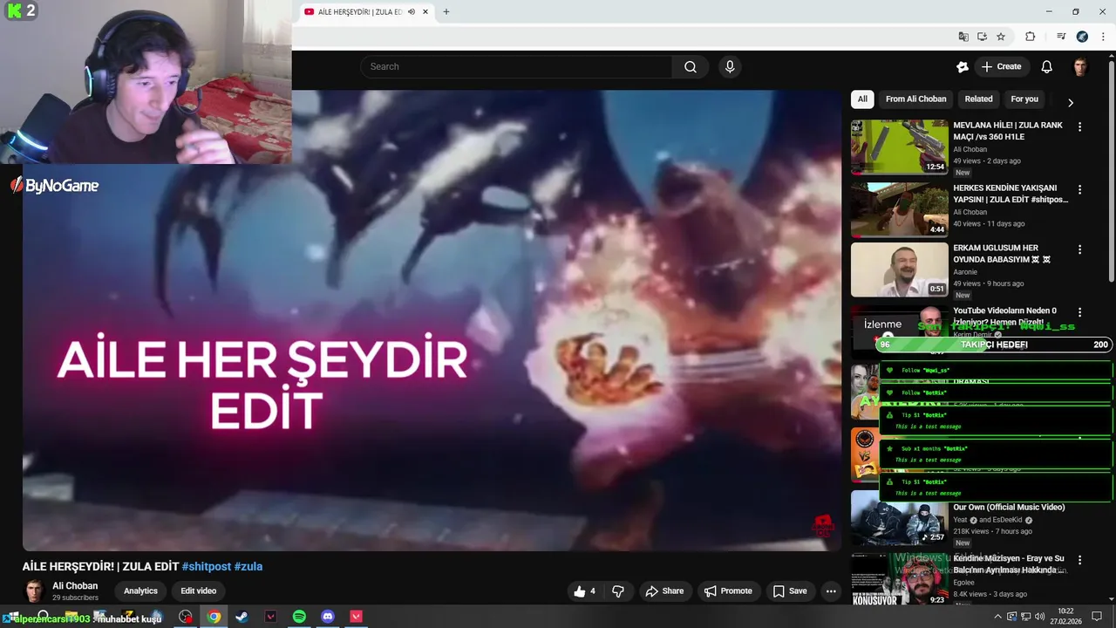Open YouTube notifications bell

coord(1047,67)
